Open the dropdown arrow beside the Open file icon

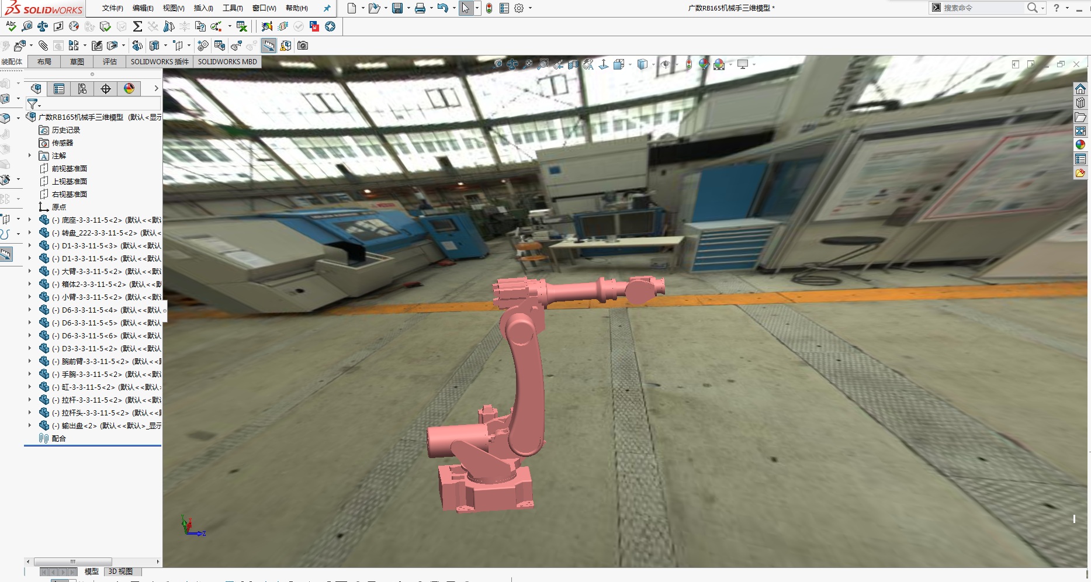(386, 8)
